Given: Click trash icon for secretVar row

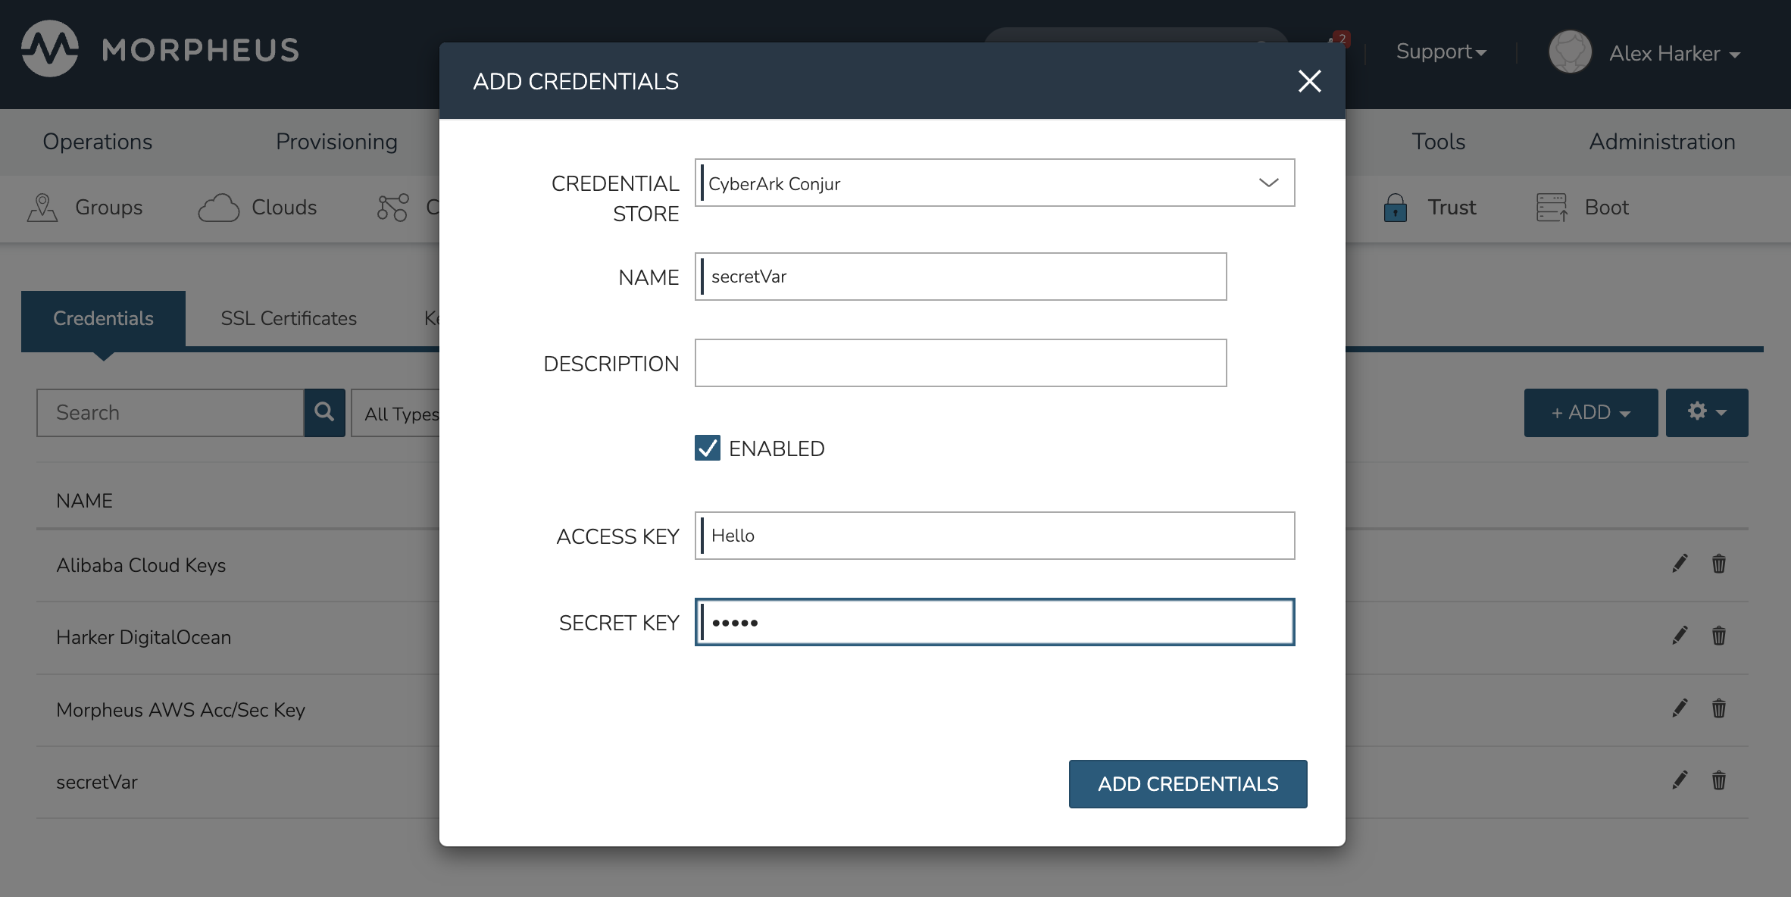Looking at the screenshot, I should tap(1718, 780).
